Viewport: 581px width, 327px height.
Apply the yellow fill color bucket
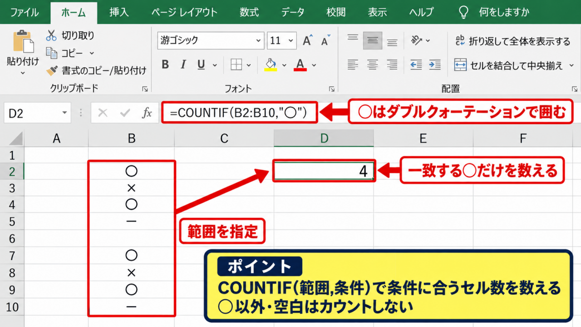click(271, 64)
